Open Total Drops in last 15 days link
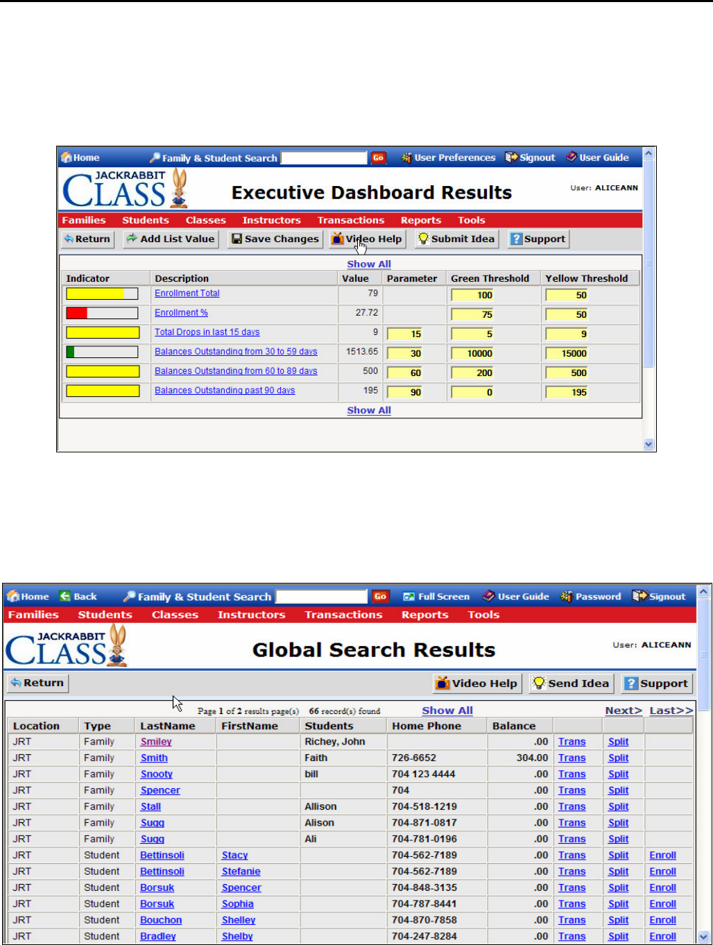713x945 pixels. coord(207,332)
